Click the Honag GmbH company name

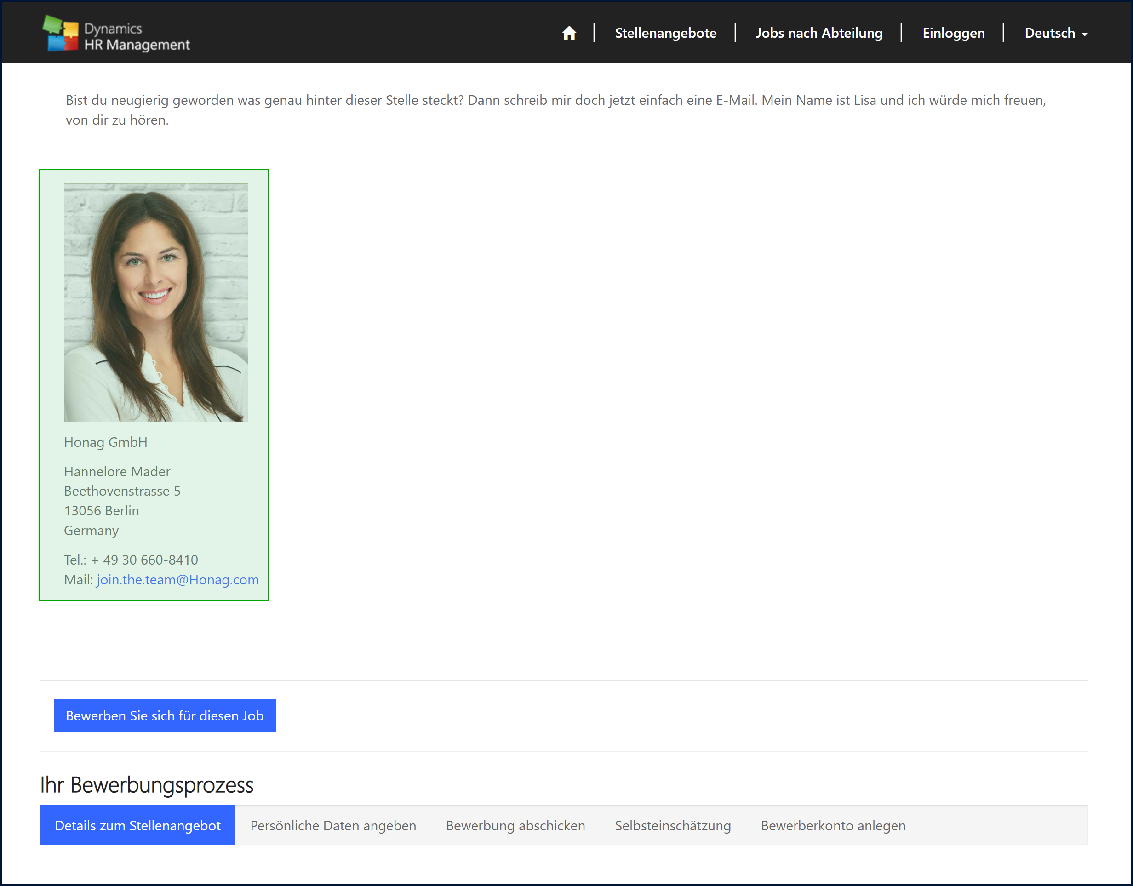[x=105, y=442]
